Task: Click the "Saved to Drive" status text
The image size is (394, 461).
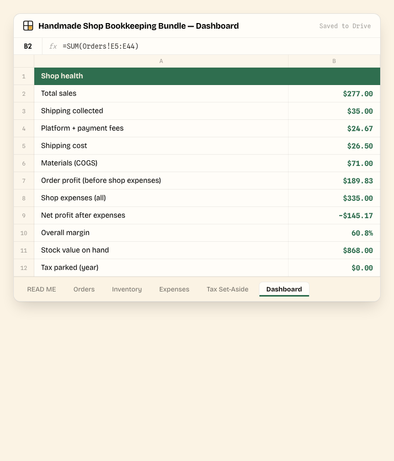Action: point(345,26)
